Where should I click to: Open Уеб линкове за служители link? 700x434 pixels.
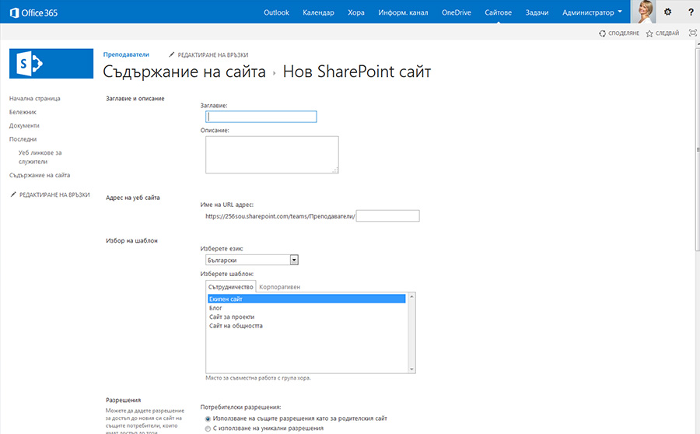(40, 157)
